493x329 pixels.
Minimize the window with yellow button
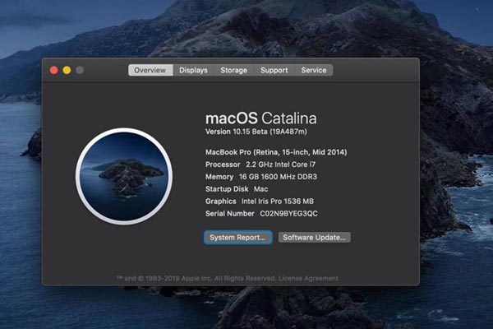point(67,70)
